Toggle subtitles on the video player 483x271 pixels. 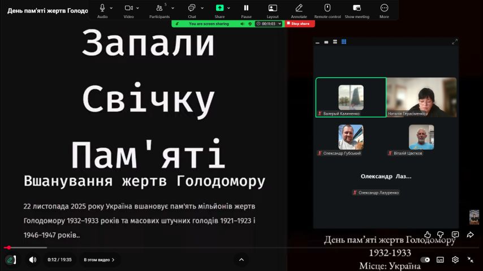(440, 260)
